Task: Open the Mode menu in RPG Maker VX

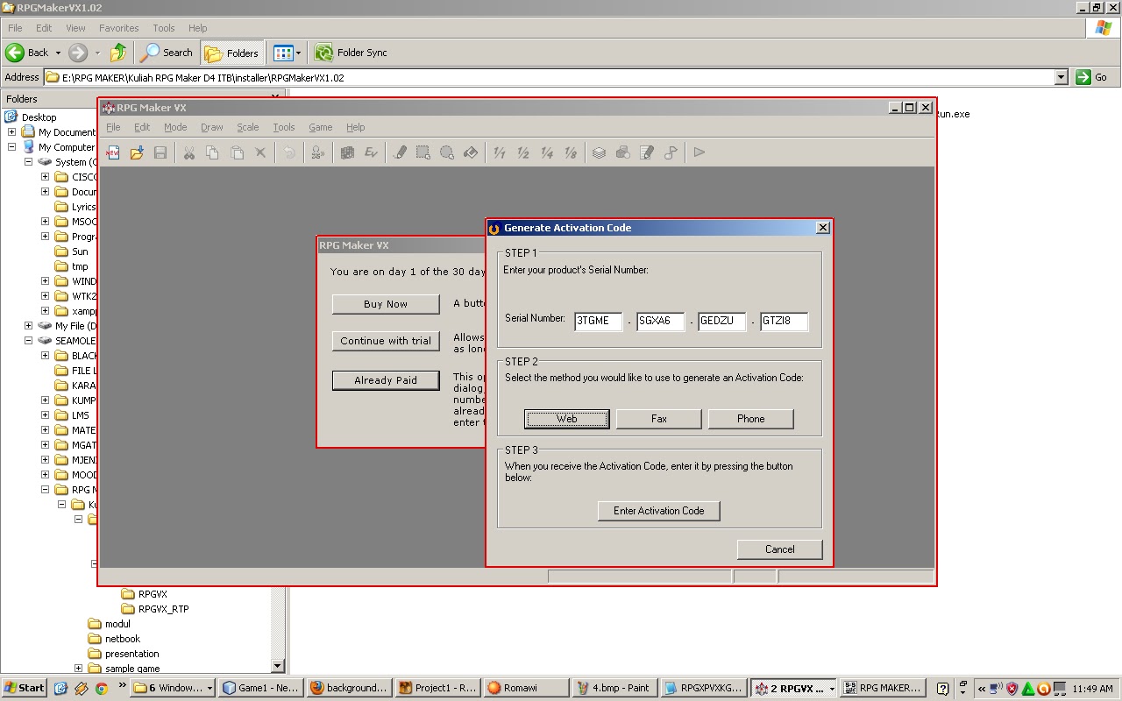Action: pos(175,127)
